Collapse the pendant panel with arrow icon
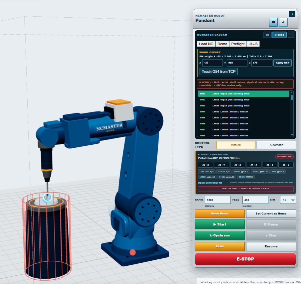Viewport: 301px width, 284px height. tap(292, 14)
